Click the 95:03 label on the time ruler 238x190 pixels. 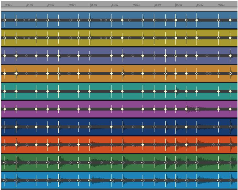click(136, 5)
